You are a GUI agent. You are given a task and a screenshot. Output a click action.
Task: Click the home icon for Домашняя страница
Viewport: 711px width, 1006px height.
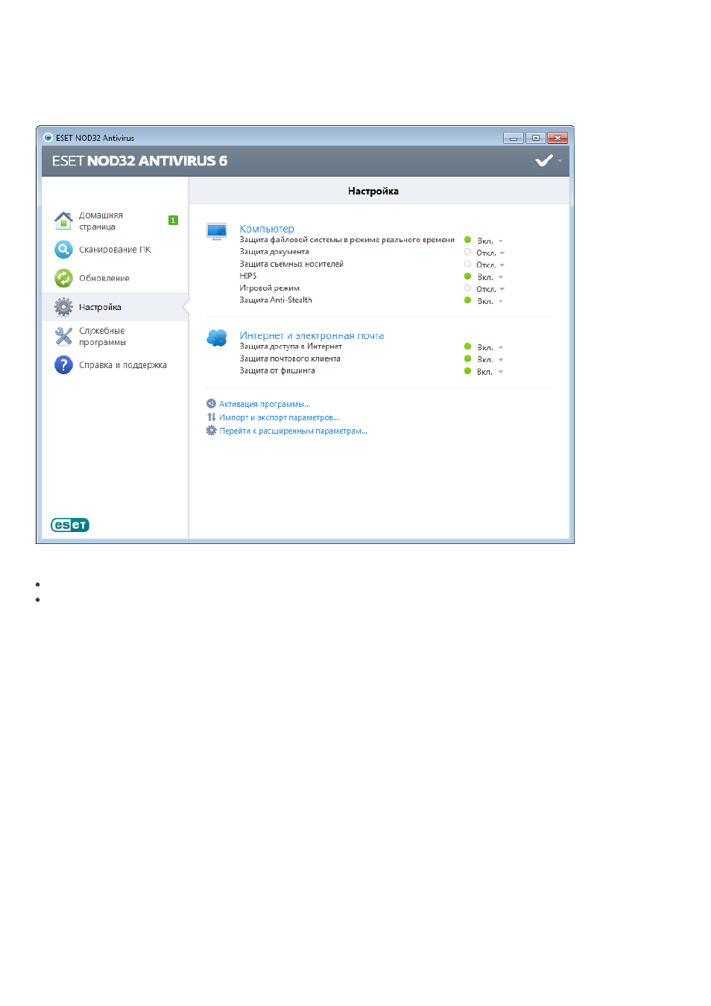coord(63,221)
